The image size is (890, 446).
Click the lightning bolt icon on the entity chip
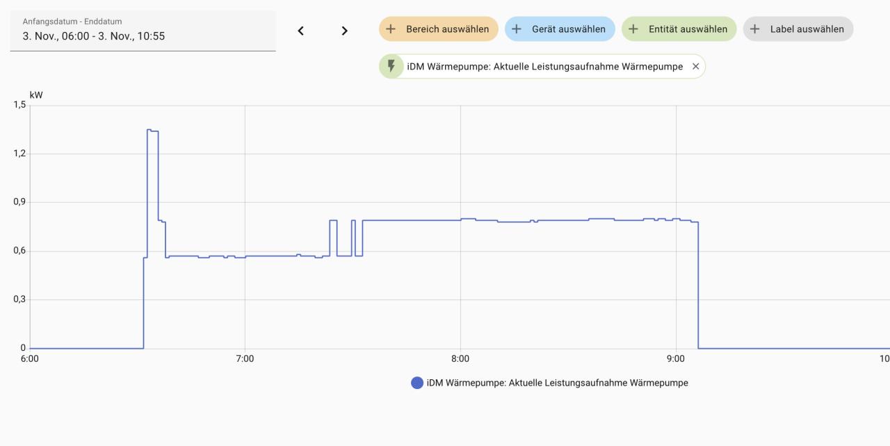click(391, 66)
